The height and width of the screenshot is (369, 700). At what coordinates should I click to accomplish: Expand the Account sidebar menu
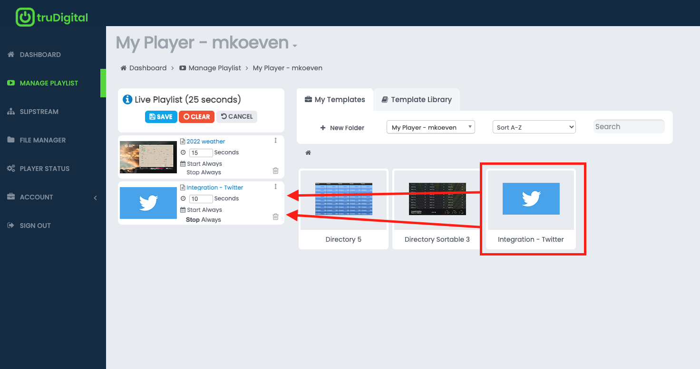click(37, 197)
